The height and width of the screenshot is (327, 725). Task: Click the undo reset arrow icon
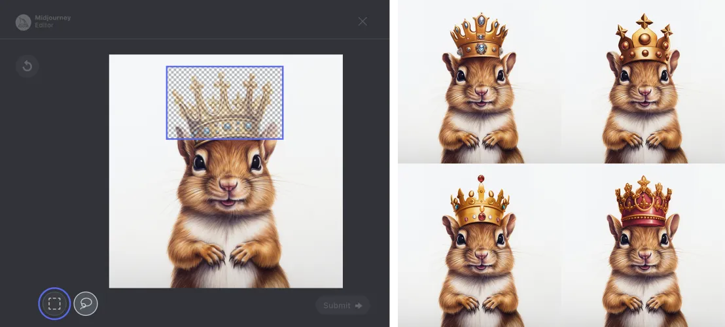[27, 66]
